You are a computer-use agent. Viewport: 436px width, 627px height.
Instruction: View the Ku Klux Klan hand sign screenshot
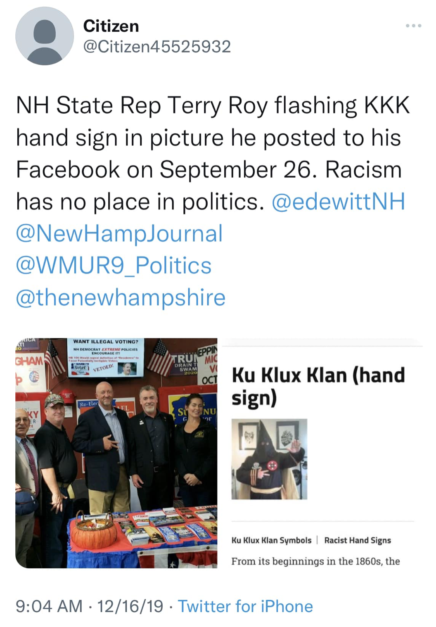tap(322, 453)
